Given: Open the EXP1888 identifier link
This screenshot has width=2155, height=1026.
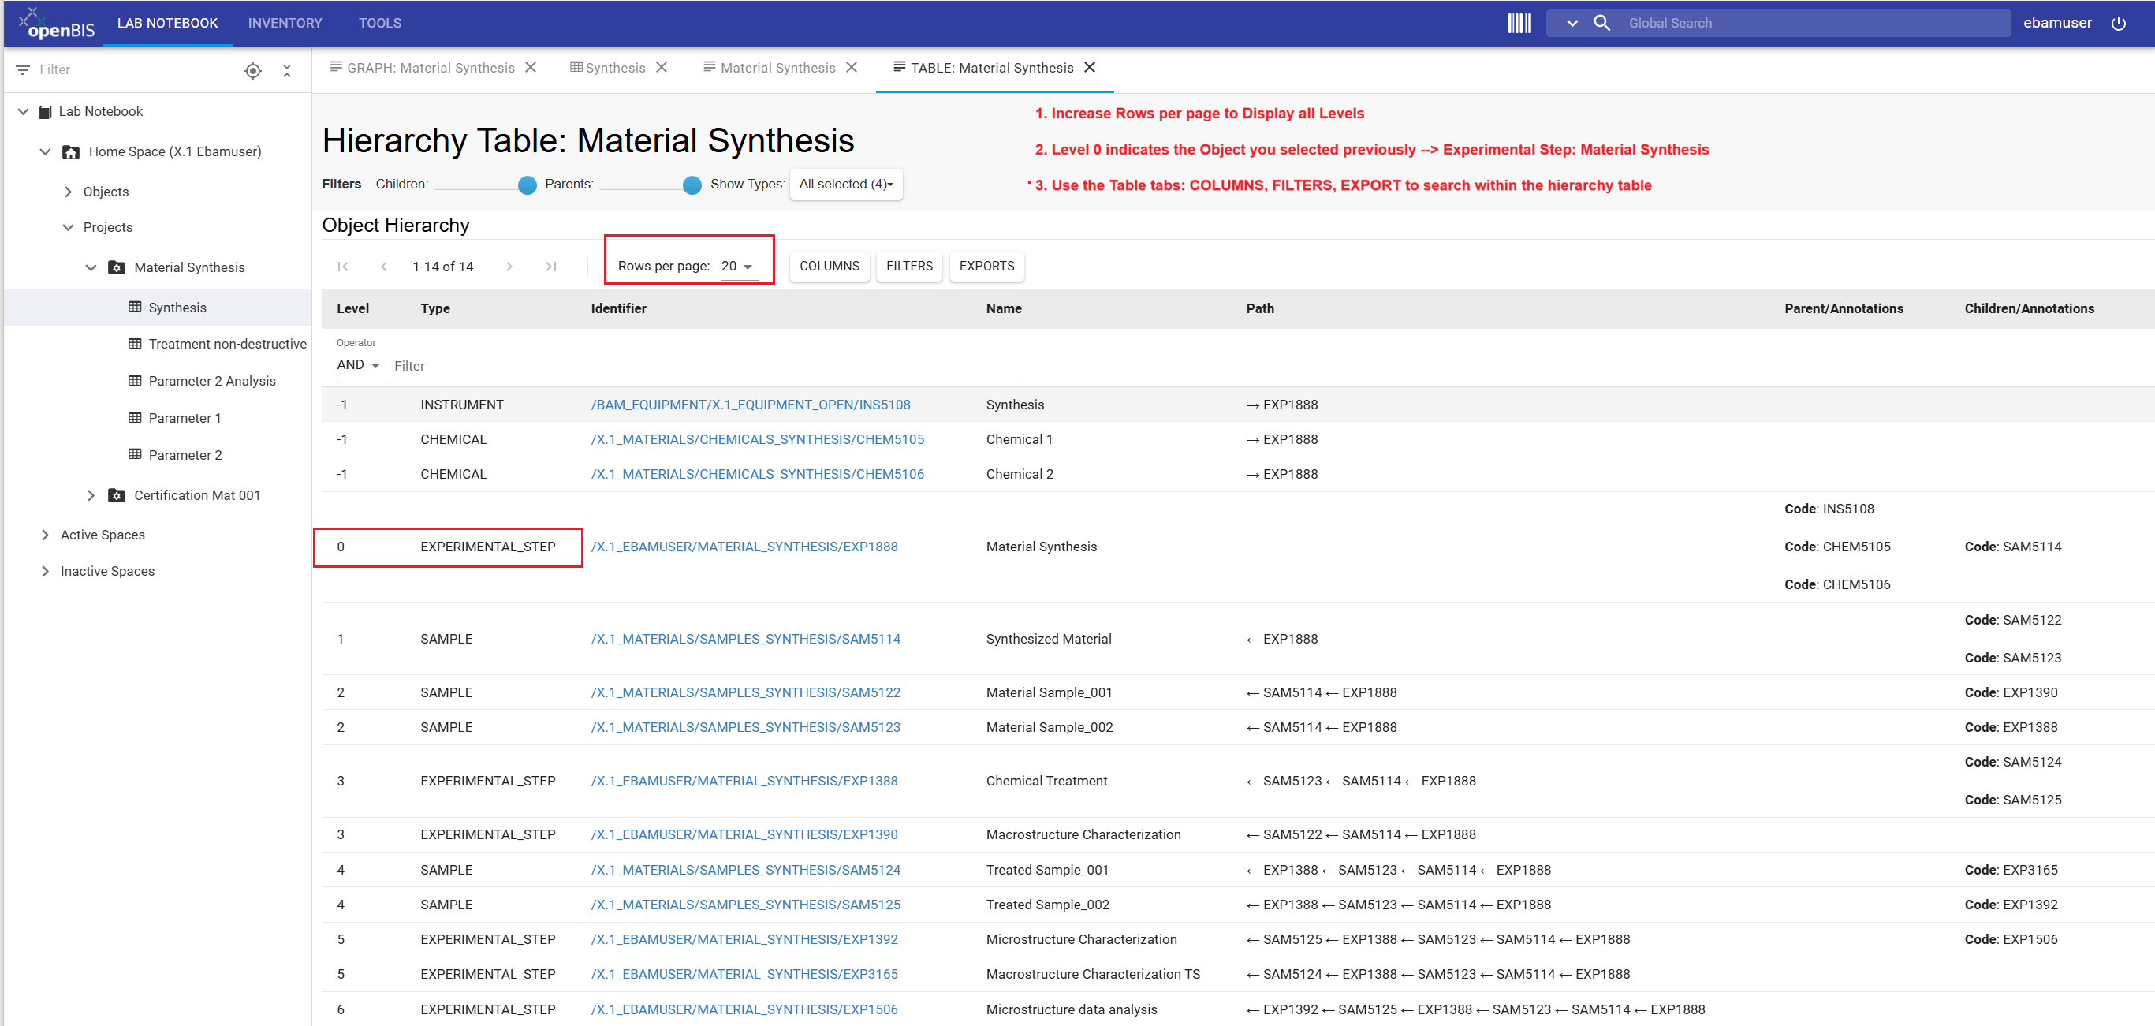Looking at the screenshot, I should coord(744,547).
